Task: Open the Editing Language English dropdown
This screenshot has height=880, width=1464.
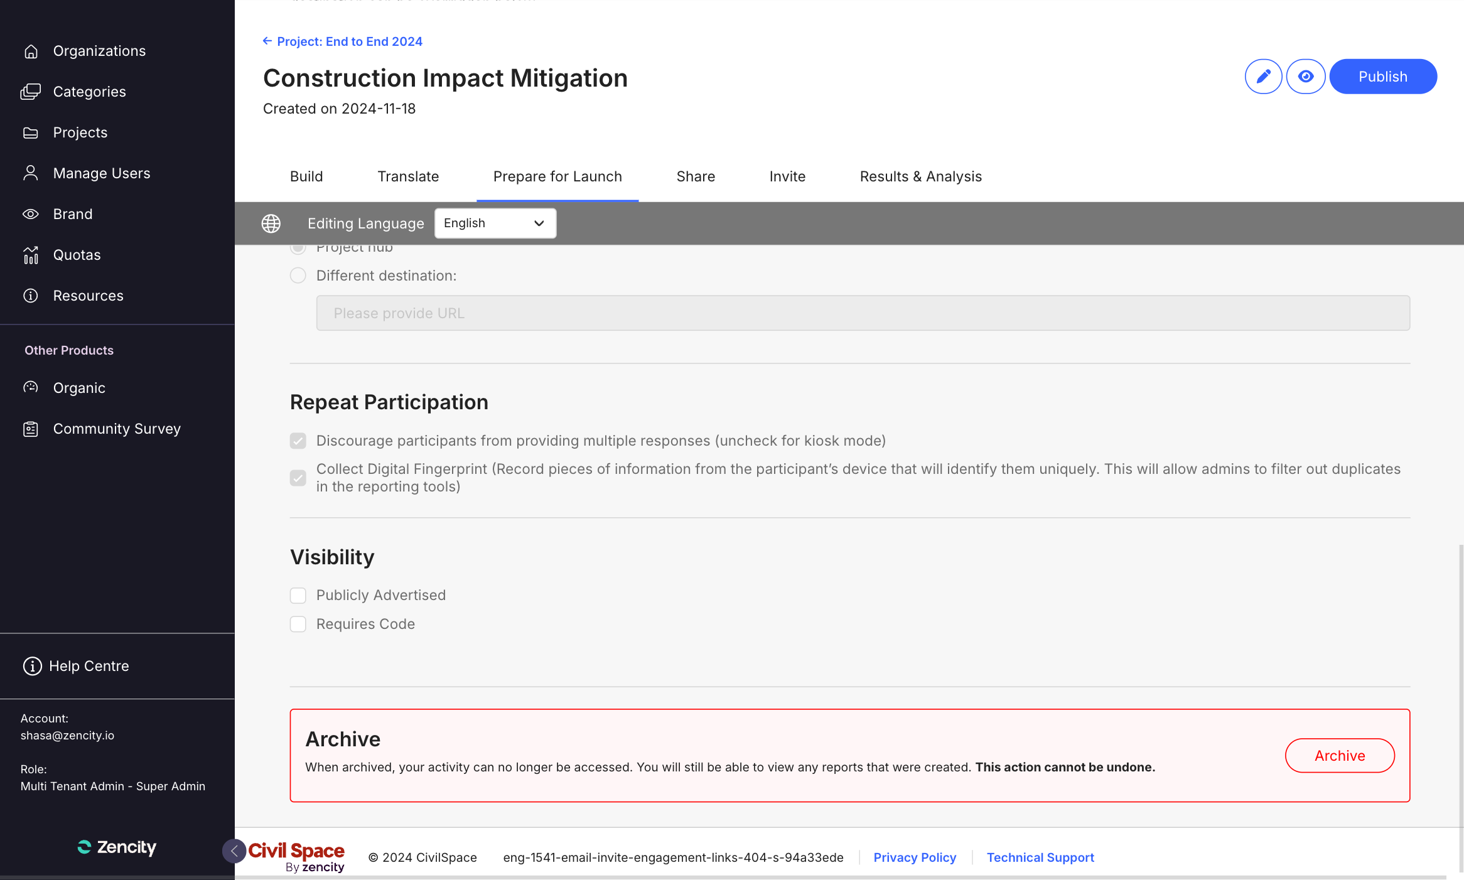Action: tap(495, 223)
